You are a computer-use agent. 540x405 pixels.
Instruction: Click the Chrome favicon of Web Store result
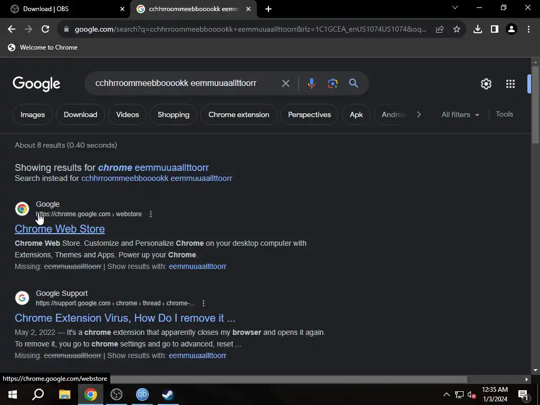point(22,209)
